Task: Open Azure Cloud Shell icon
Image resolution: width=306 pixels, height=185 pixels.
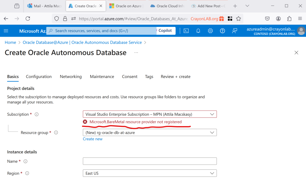Action: (186, 31)
